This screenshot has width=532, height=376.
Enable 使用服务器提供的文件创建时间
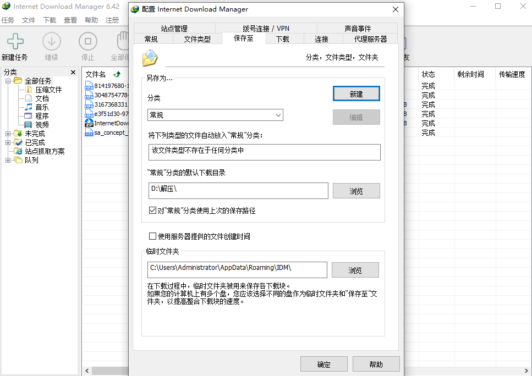(x=152, y=236)
